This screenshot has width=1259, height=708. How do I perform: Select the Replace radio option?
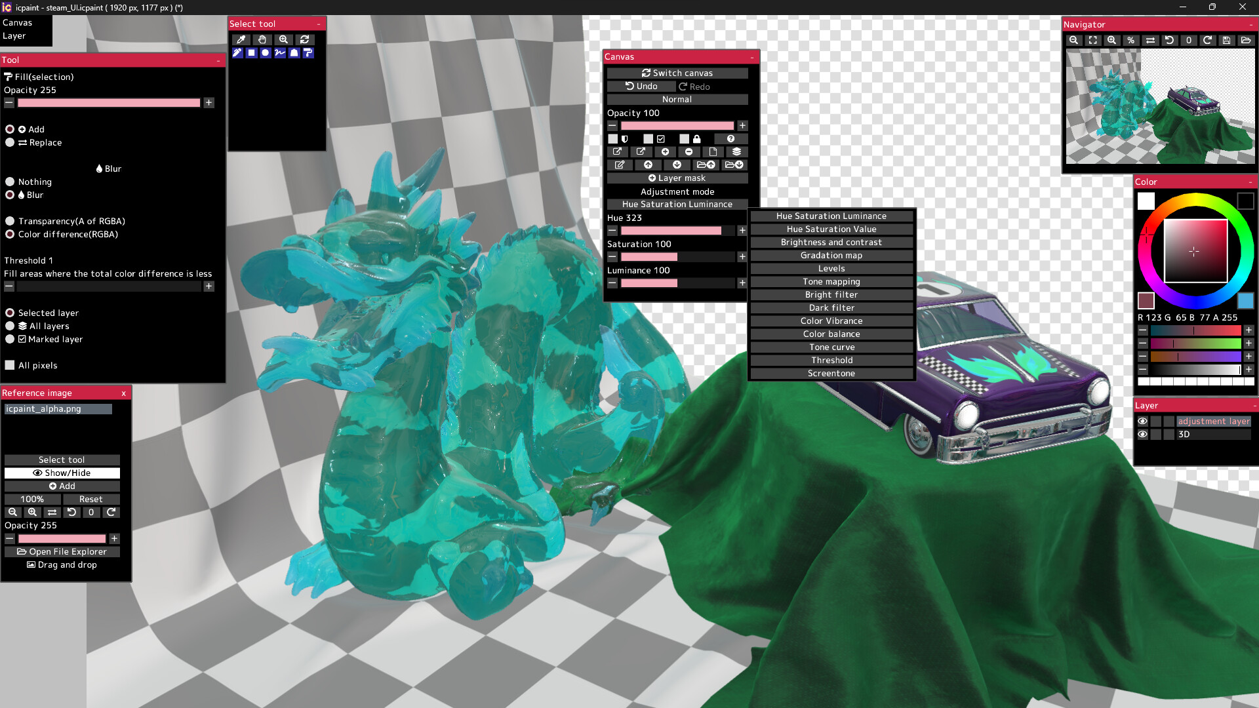coord(10,142)
